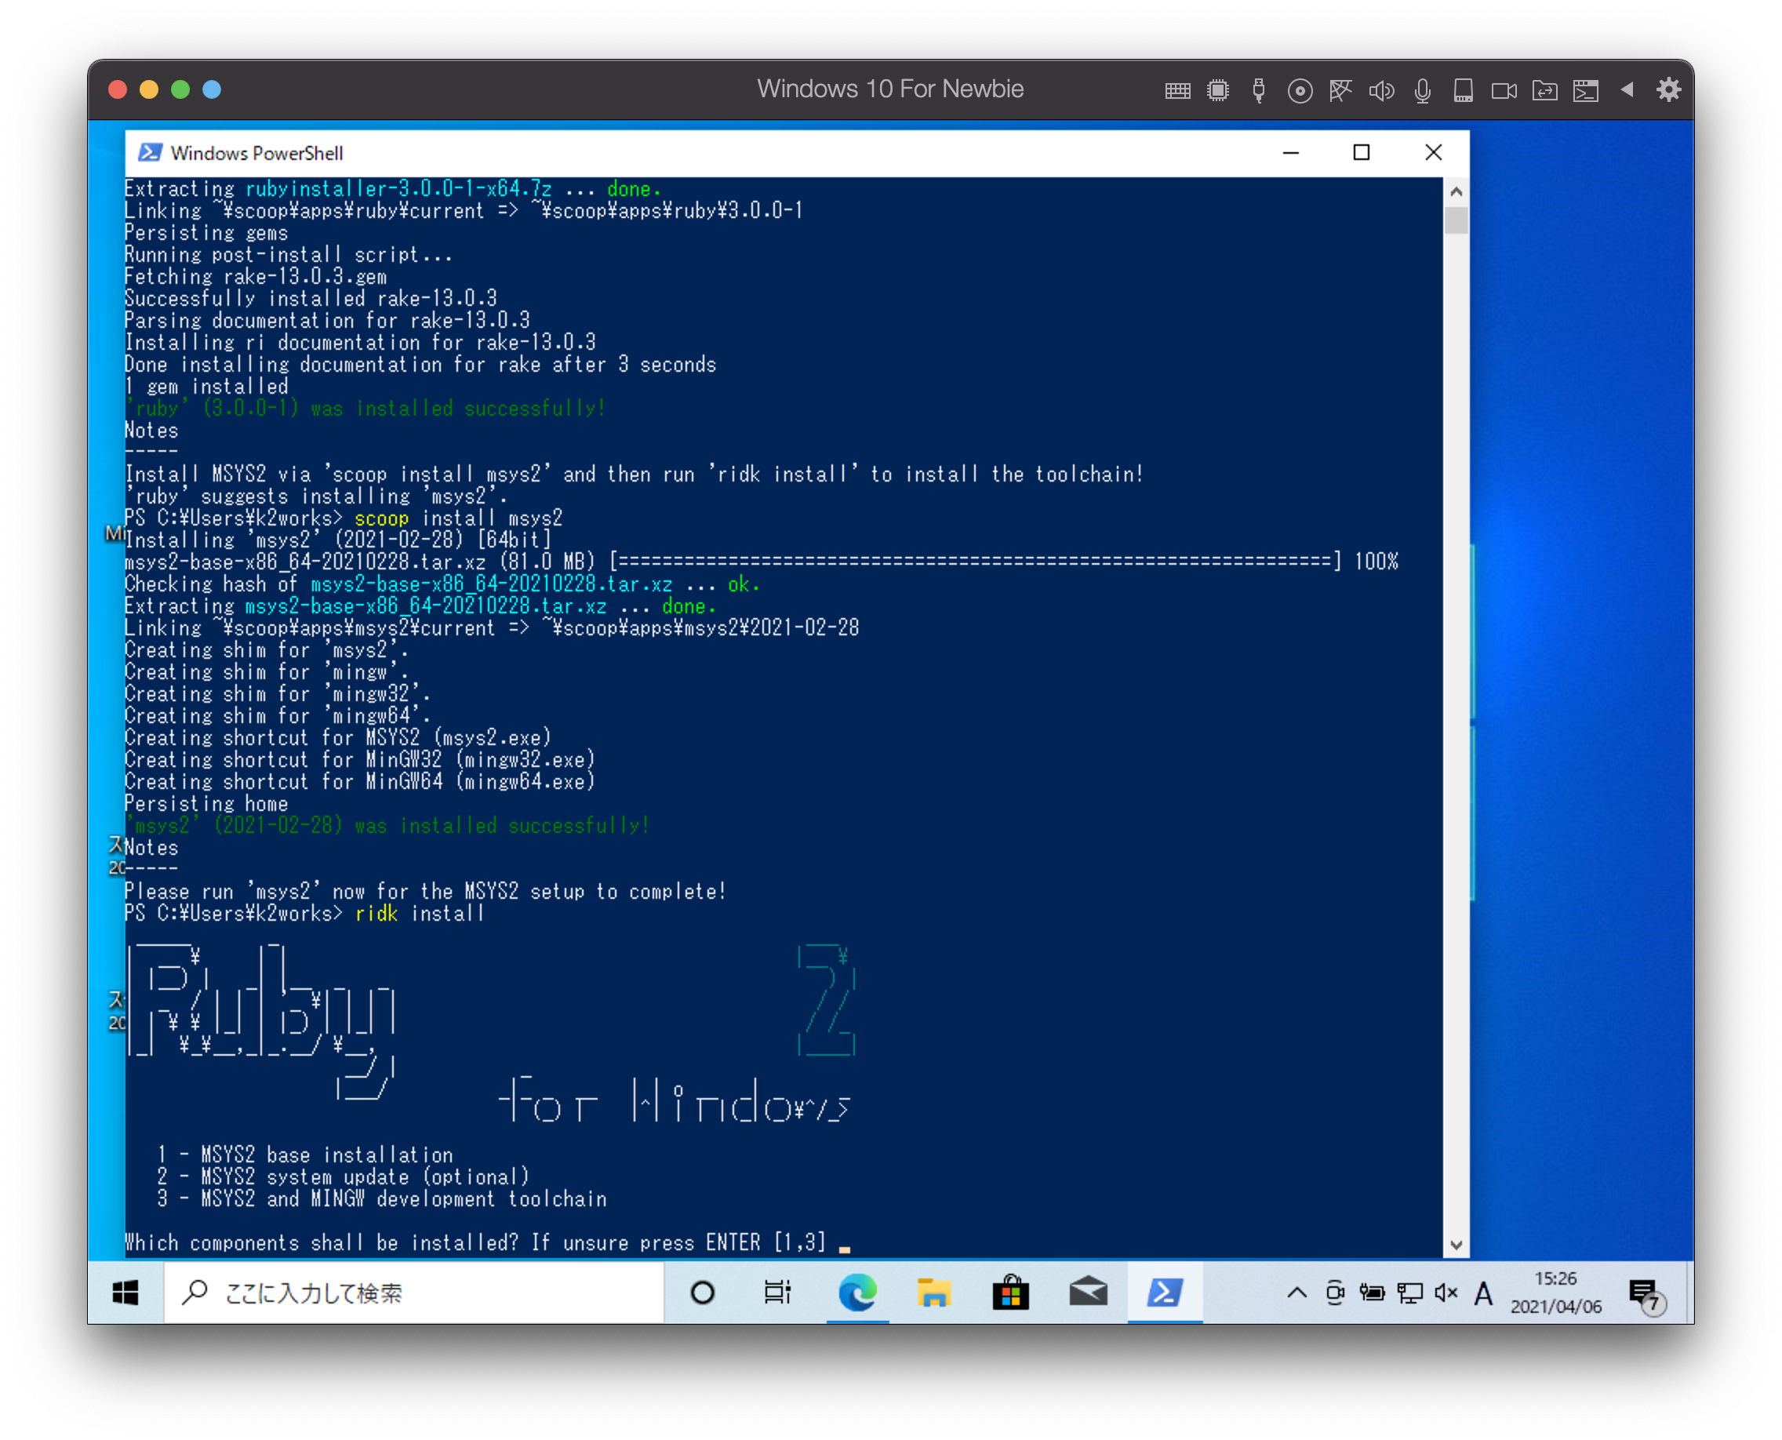Click the CD/DVD disc icon in the VM toolbar
Image resolution: width=1782 pixels, height=1440 pixels.
(x=1301, y=90)
